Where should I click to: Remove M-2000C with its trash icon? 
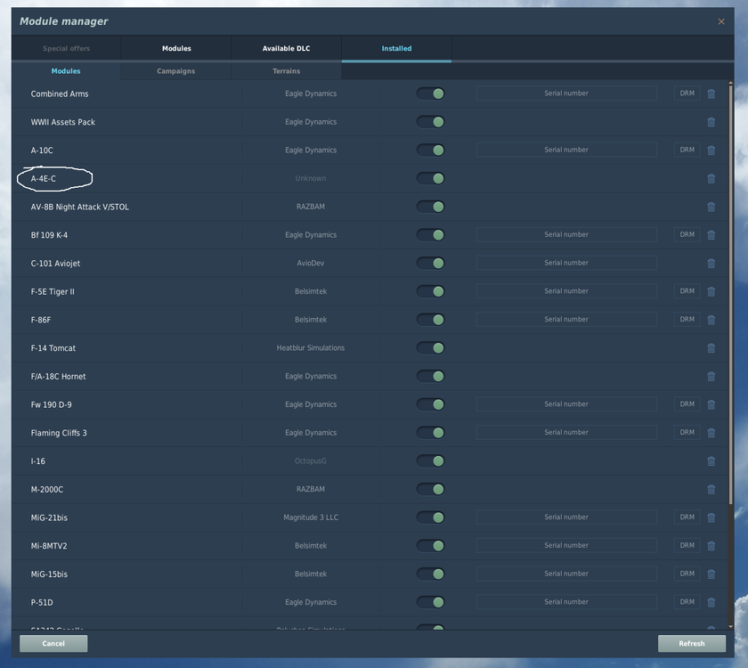point(711,490)
